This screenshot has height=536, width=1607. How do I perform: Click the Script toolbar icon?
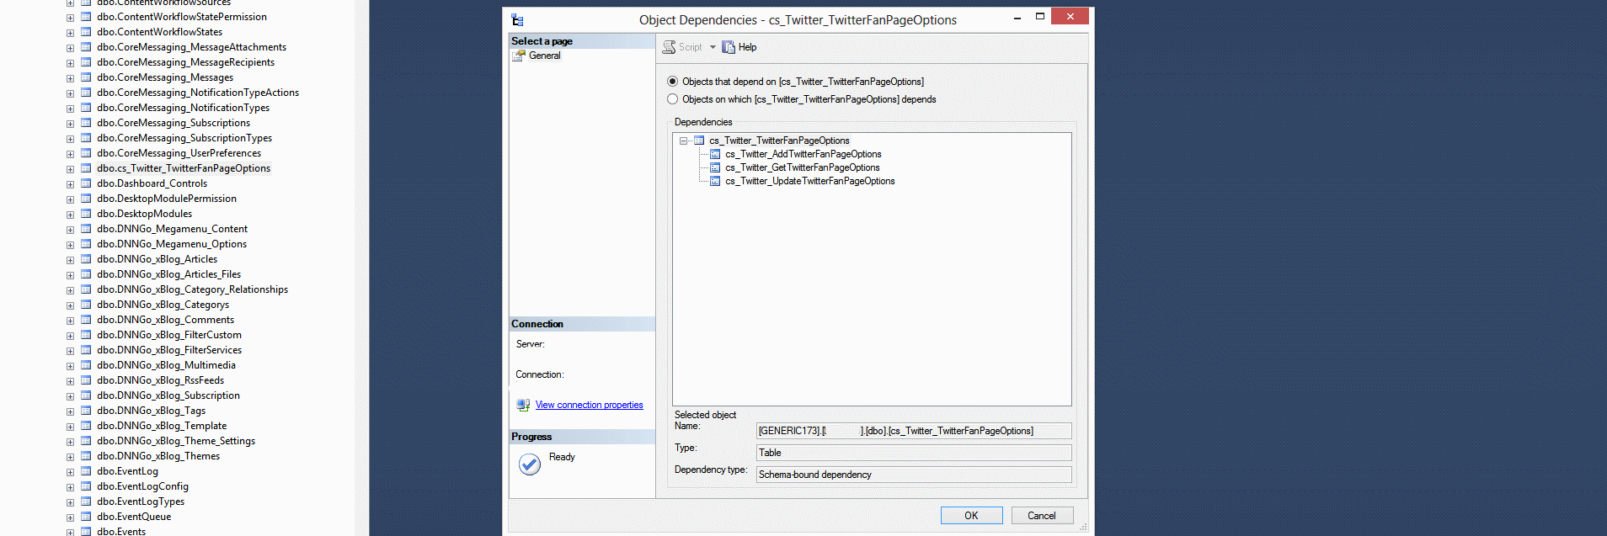pyautogui.click(x=669, y=47)
